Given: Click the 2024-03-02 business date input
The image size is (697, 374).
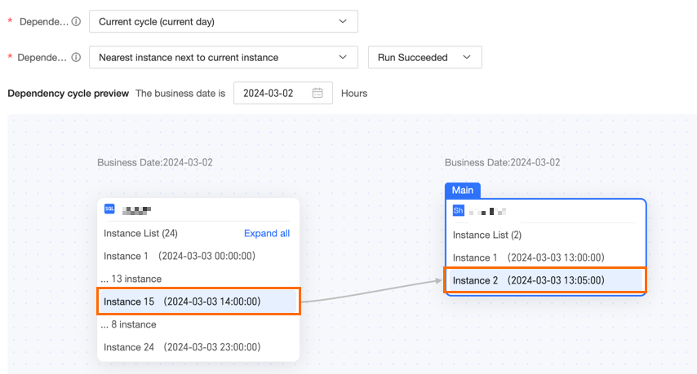Looking at the screenshot, I should 282,93.
